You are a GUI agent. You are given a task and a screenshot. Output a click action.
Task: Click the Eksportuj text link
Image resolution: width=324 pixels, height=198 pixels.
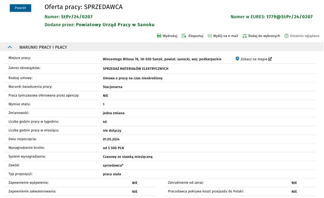point(196,36)
